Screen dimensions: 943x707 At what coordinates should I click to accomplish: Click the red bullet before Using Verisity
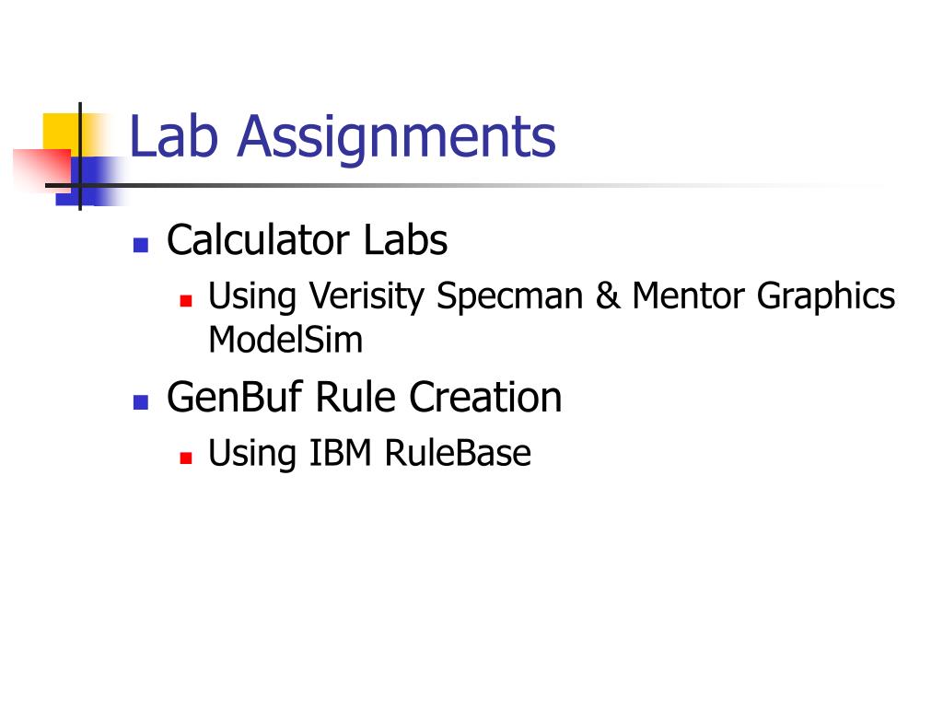click(186, 300)
